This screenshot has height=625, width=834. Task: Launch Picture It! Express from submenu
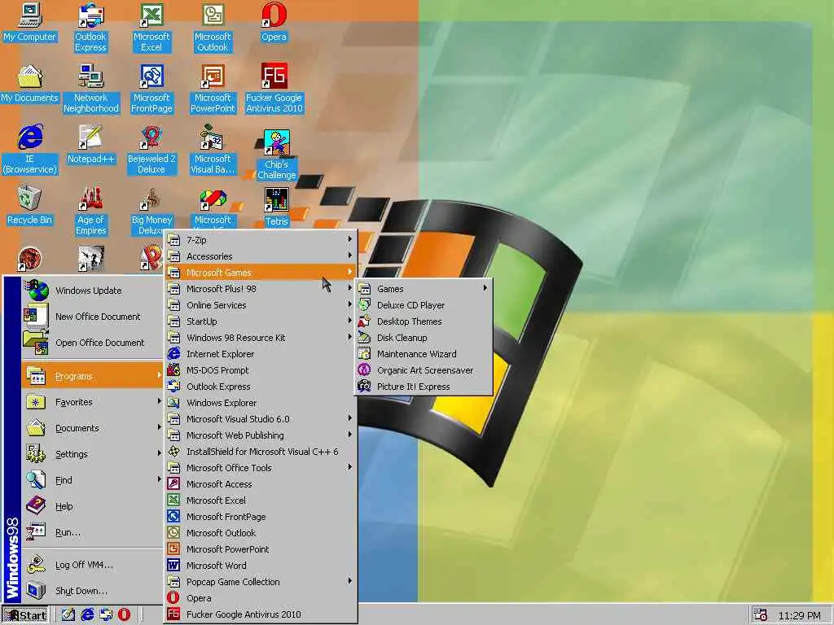coord(424,387)
